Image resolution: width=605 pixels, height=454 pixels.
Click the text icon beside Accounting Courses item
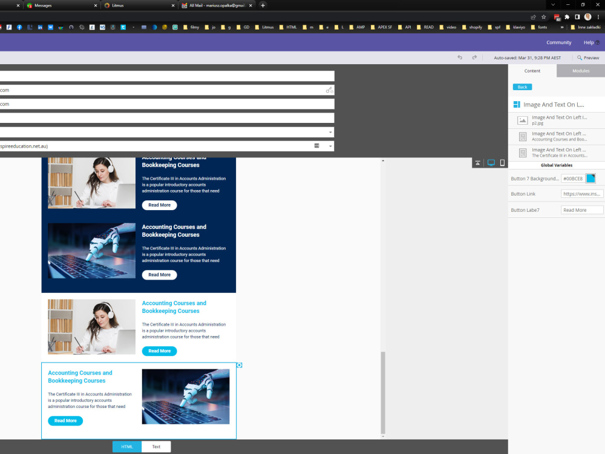[x=522, y=136]
